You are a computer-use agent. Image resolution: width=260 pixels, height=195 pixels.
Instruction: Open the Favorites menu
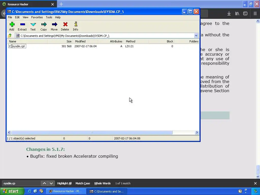pyautogui.click(x=37, y=17)
